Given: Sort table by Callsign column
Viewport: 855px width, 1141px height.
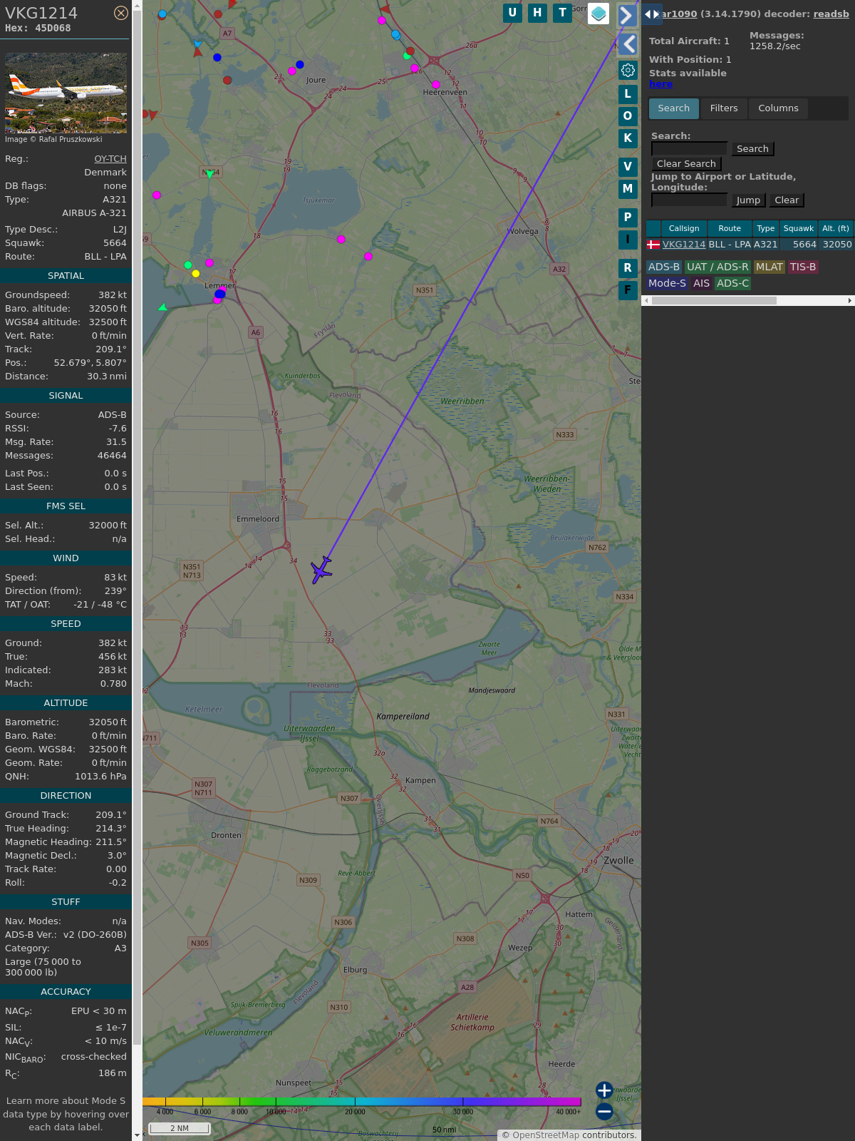Looking at the screenshot, I should click(x=684, y=228).
